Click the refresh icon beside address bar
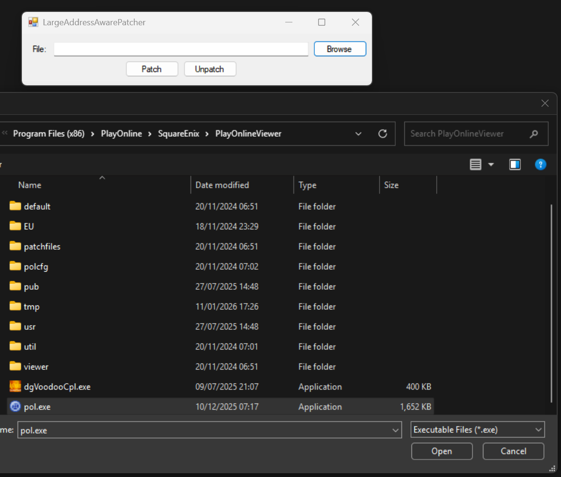 [x=382, y=134]
